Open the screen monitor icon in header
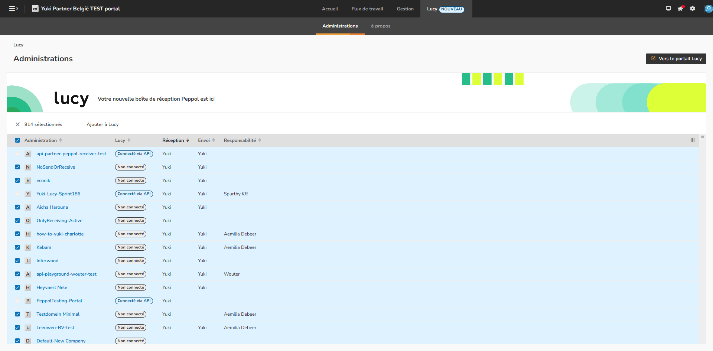The height and width of the screenshot is (351, 713). [668, 9]
